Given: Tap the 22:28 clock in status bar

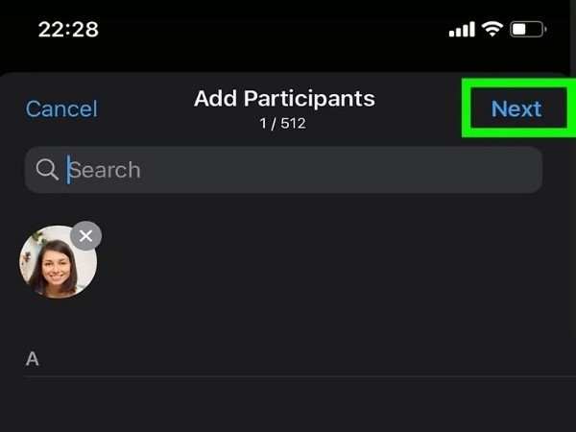Looking at the screenshot, I should (x=68, y=30).
